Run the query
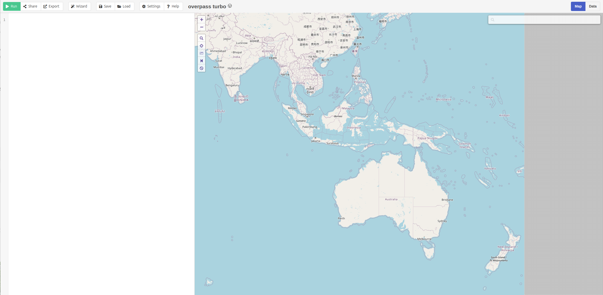The height and width of the screenshot is (295, 603). click(x=12, y=6)
